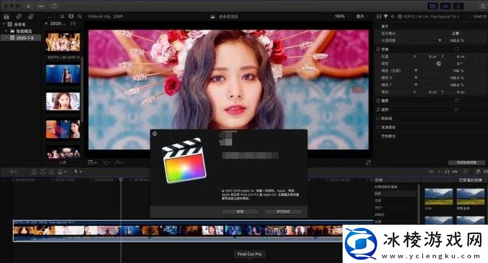488x263 pixels.
Task: Click the scale Y slider handle
Action: [416, 85]
